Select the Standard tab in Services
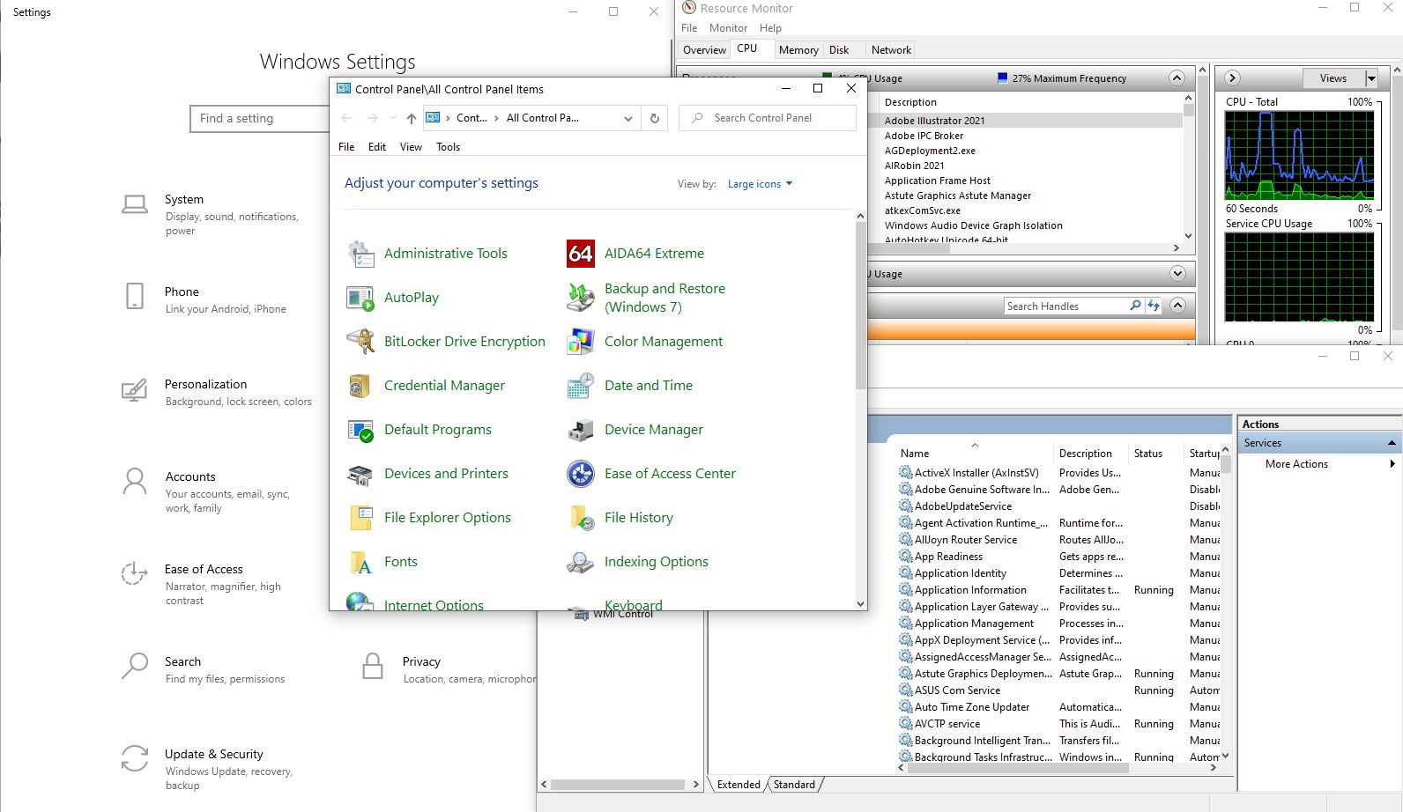1403x812 pixels. 794,785
